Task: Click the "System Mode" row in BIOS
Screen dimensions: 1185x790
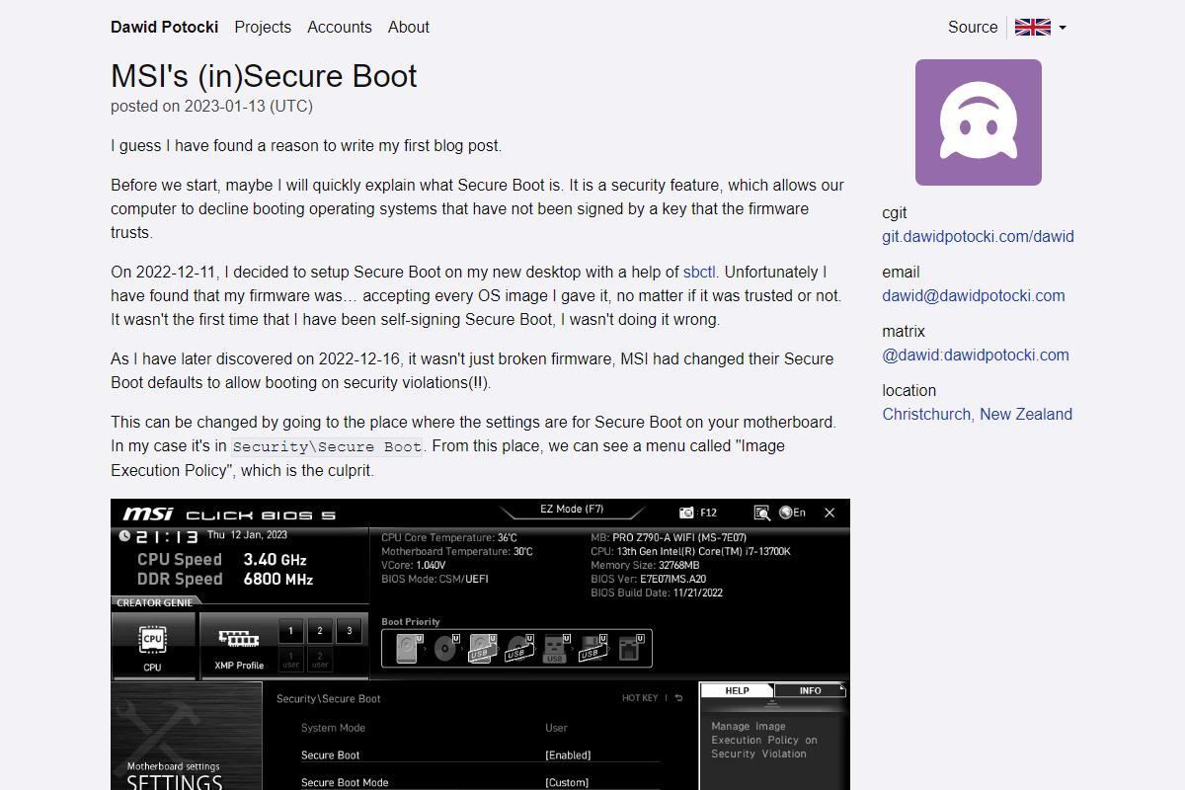Action: pos(480,728)
